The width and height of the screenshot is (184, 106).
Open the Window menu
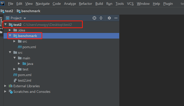point(143,4)
